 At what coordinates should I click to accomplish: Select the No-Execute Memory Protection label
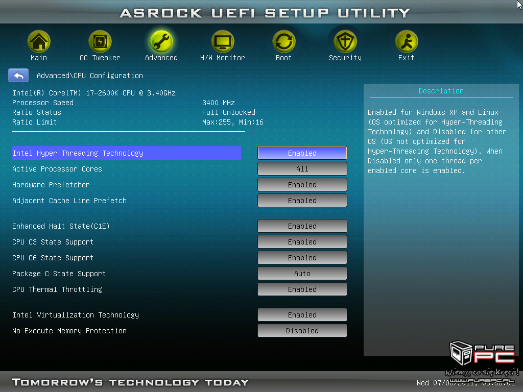pos(69,331)
